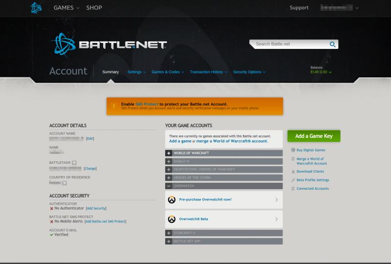Click the red X next to No Mobile Alerts
This screenshot has width=391, height=264.
click(x=52, y=221)
